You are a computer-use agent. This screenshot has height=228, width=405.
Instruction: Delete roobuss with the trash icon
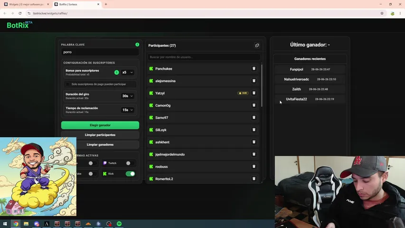point(254,166)
